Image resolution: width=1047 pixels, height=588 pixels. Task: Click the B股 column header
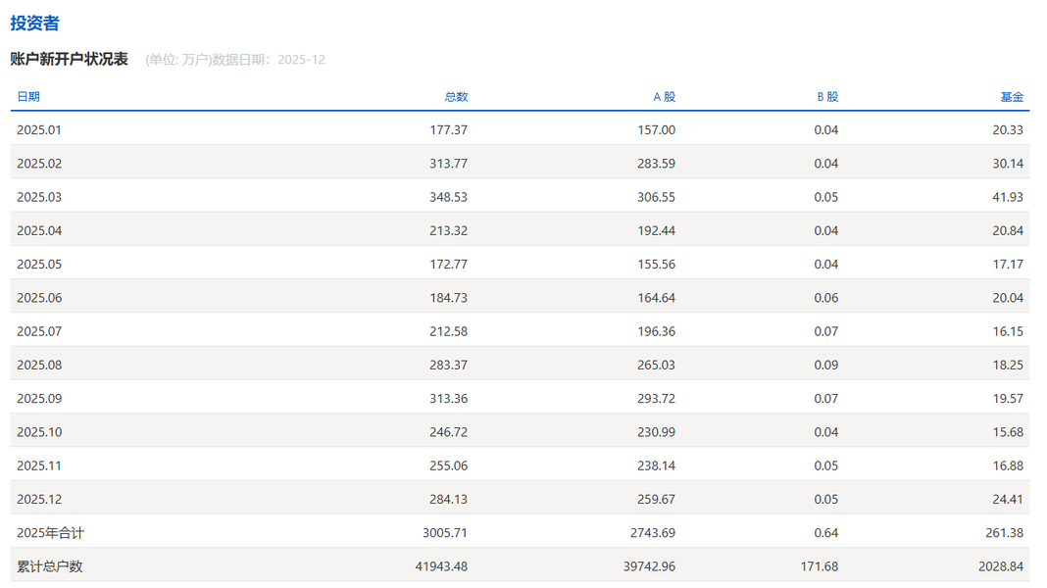pyautogui.click(x=827, y=97)
